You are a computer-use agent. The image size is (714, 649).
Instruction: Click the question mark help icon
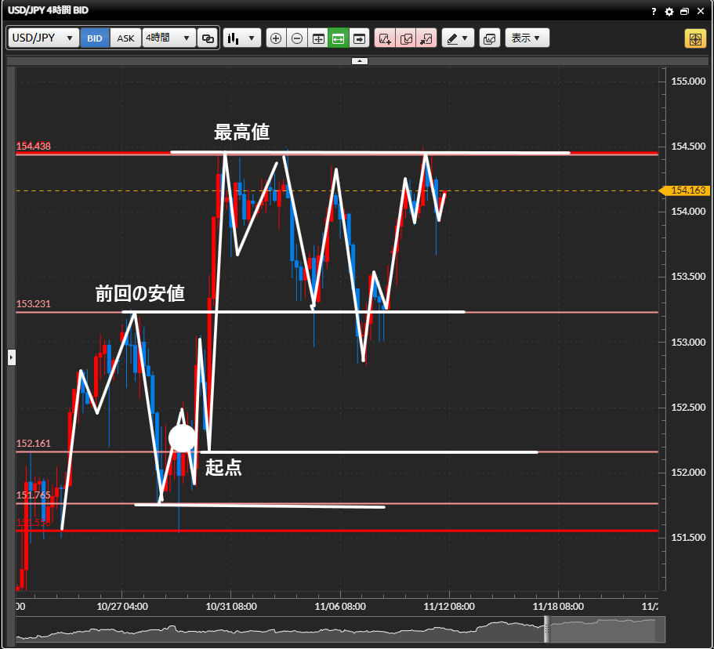click(x=654, y=12)
